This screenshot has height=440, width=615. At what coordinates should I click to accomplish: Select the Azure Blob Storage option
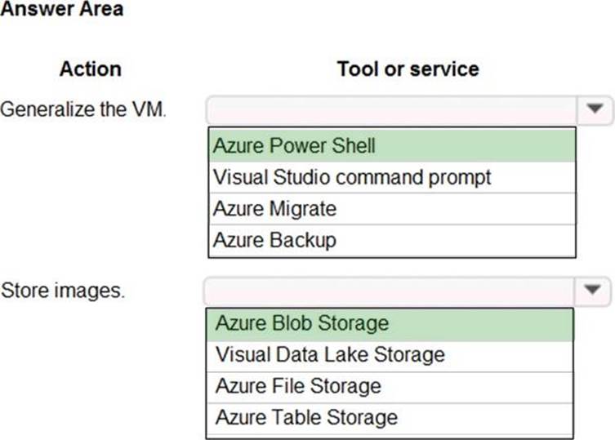coord(390,324)
